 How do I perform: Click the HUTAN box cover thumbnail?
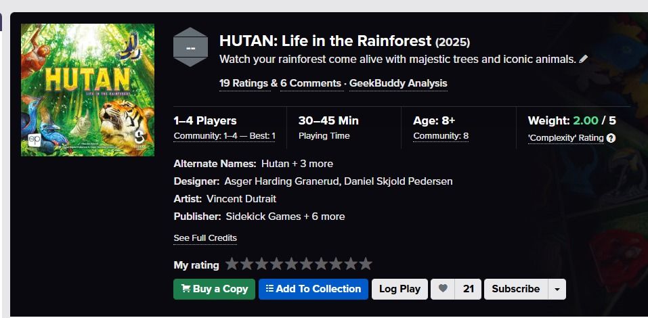coord(88,90)
